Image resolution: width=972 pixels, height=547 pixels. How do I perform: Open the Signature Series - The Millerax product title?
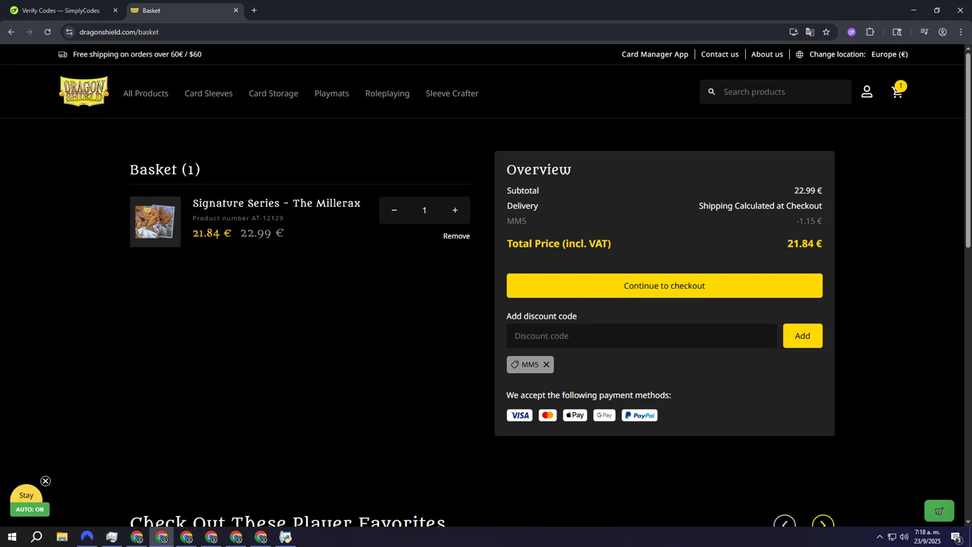tap(276, 204)
